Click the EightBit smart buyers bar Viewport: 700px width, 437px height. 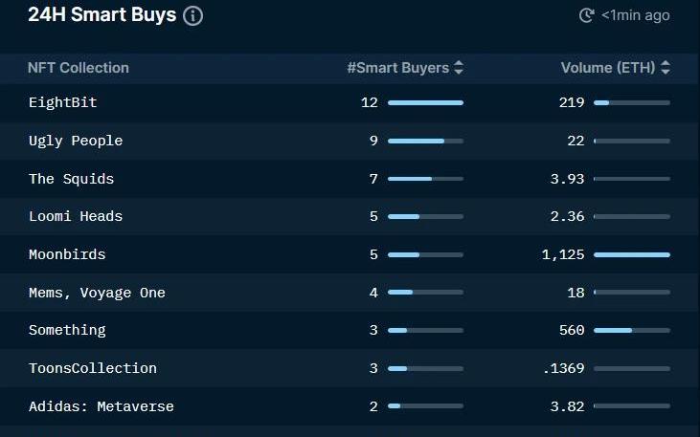coord(425,103)
